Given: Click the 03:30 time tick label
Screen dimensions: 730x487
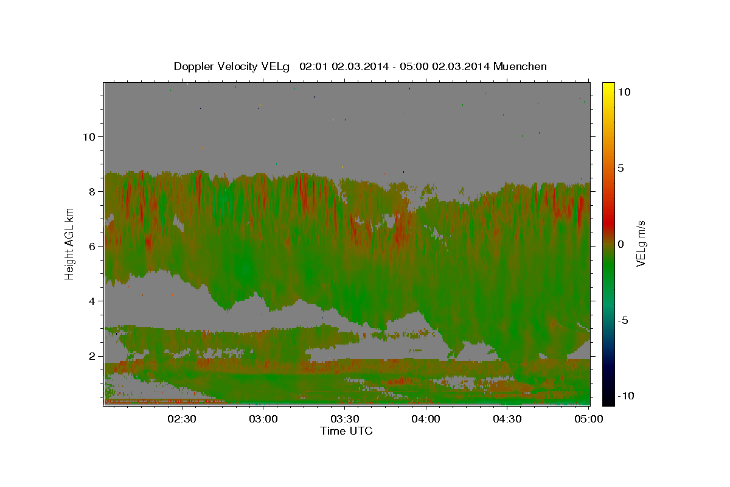Looking at the screenshot, I should click(344, 419).
